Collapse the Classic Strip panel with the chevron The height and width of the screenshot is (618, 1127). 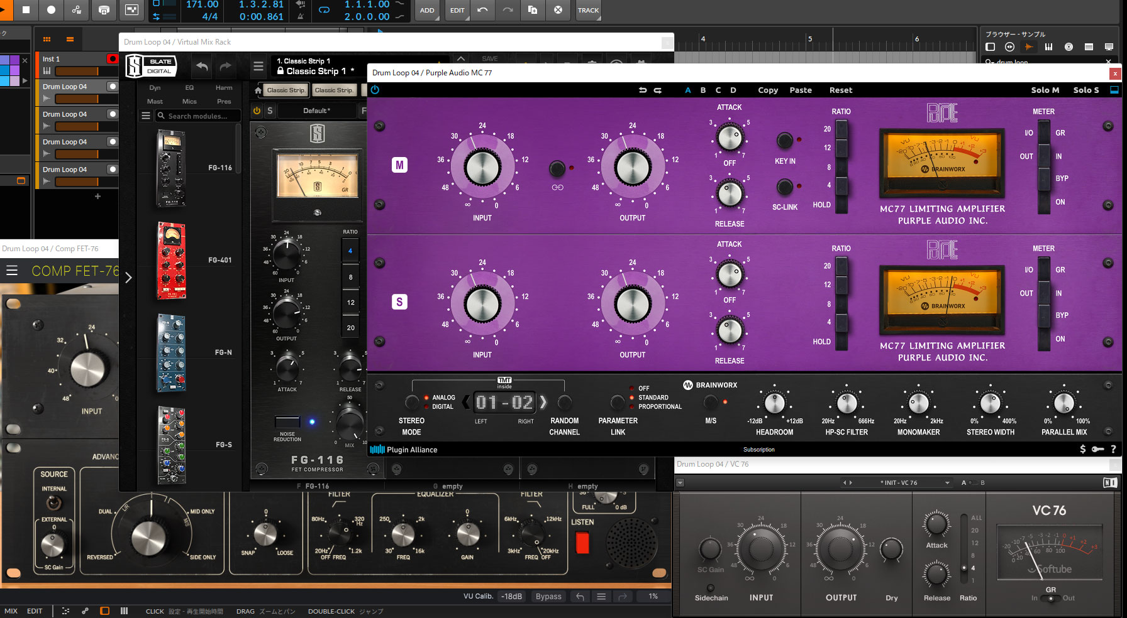pyautogui.click(x=461, y=58)
